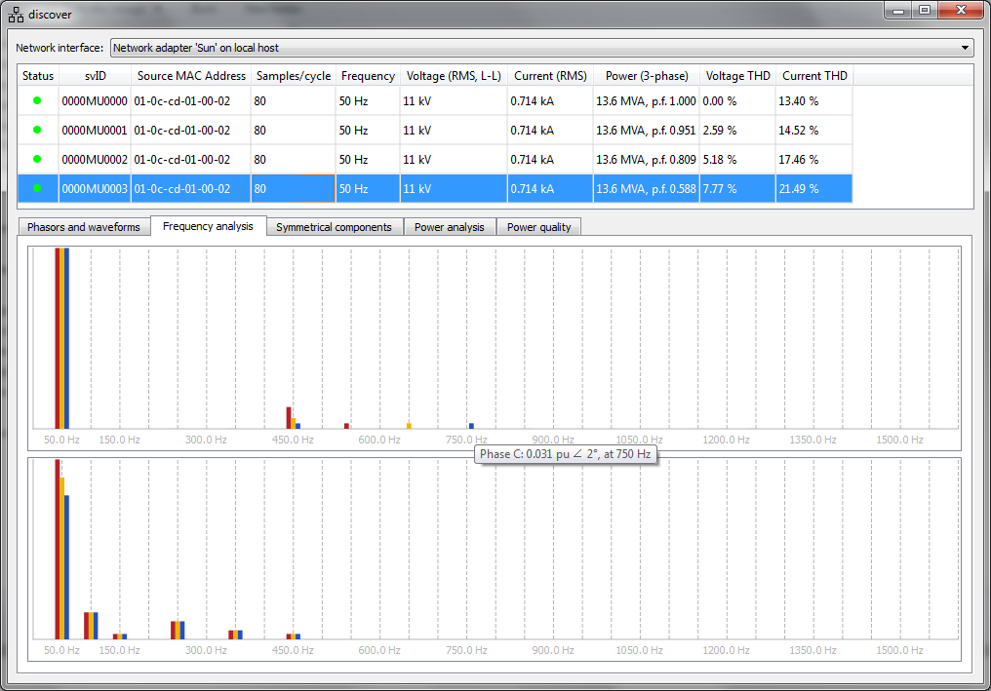
Task: Select row with svID 0000MU0001
Action: pos(95,130)
